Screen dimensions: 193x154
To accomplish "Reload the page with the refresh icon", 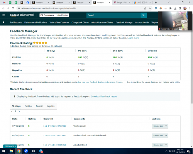I will point(13,8).
